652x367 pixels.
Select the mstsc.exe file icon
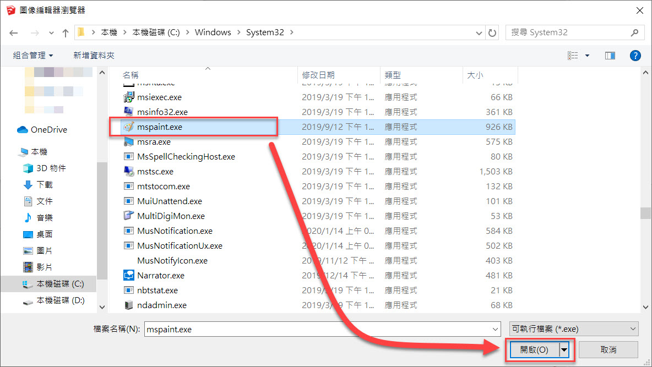(x=128, y=171)
